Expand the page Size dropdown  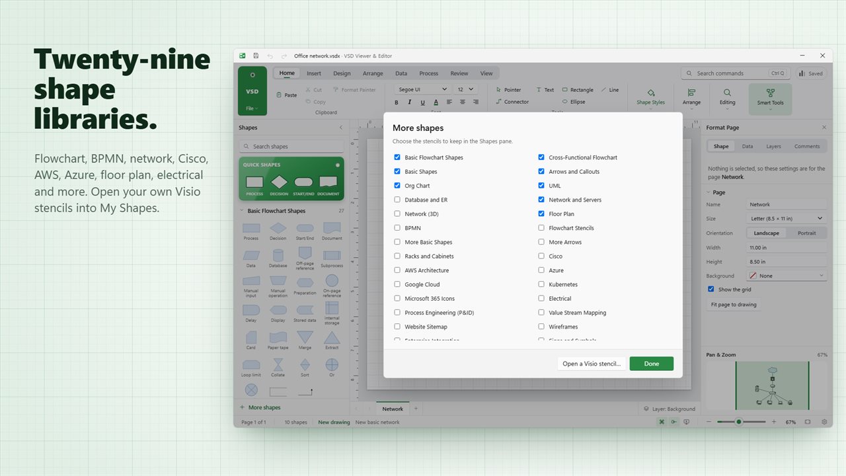787,218
